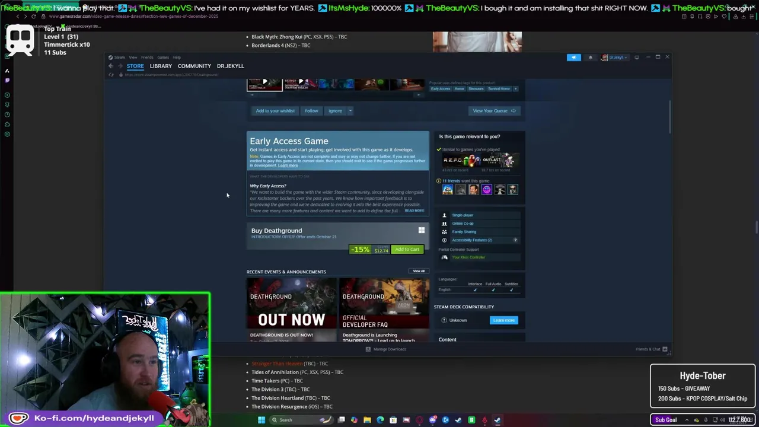
Task: Open Windows Start menu
Action: point(261,420)
